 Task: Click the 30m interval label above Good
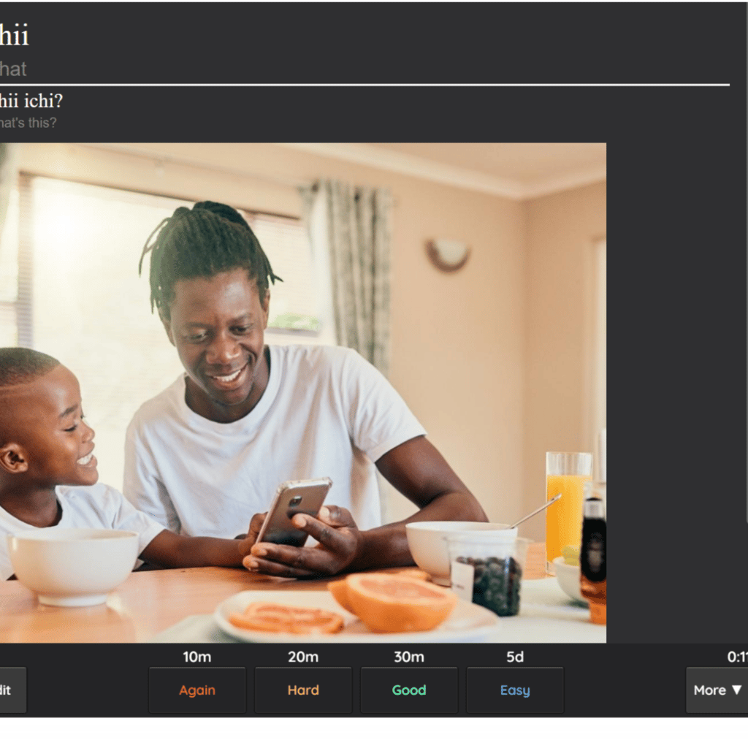coord(409,657)
